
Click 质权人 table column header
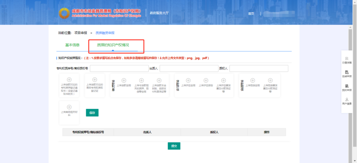coord(214,132)
